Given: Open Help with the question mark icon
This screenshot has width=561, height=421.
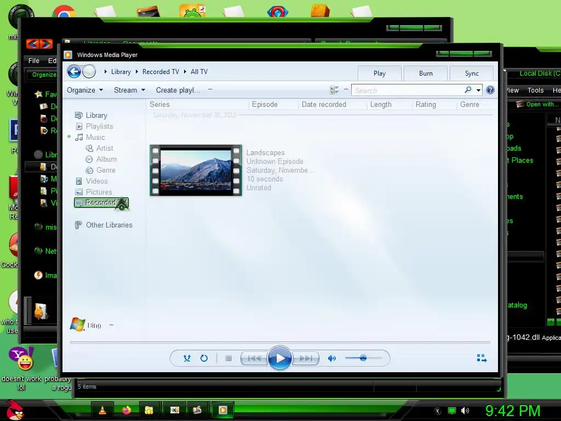Looking at the screenshot, I should (490, 90).
